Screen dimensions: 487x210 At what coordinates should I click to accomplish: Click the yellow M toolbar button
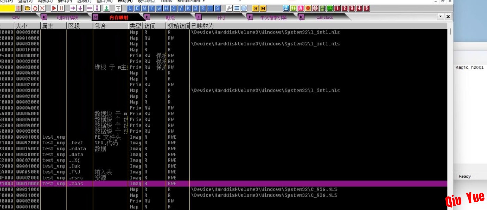263,8
